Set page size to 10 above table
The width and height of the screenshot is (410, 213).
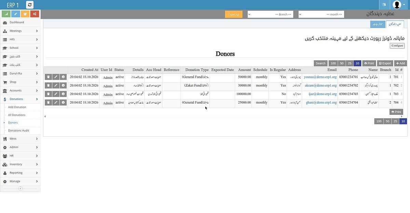tap(357, 63)
